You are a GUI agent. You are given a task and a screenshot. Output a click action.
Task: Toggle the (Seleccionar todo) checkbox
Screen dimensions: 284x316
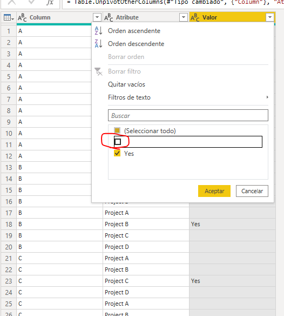pos(117,130)
